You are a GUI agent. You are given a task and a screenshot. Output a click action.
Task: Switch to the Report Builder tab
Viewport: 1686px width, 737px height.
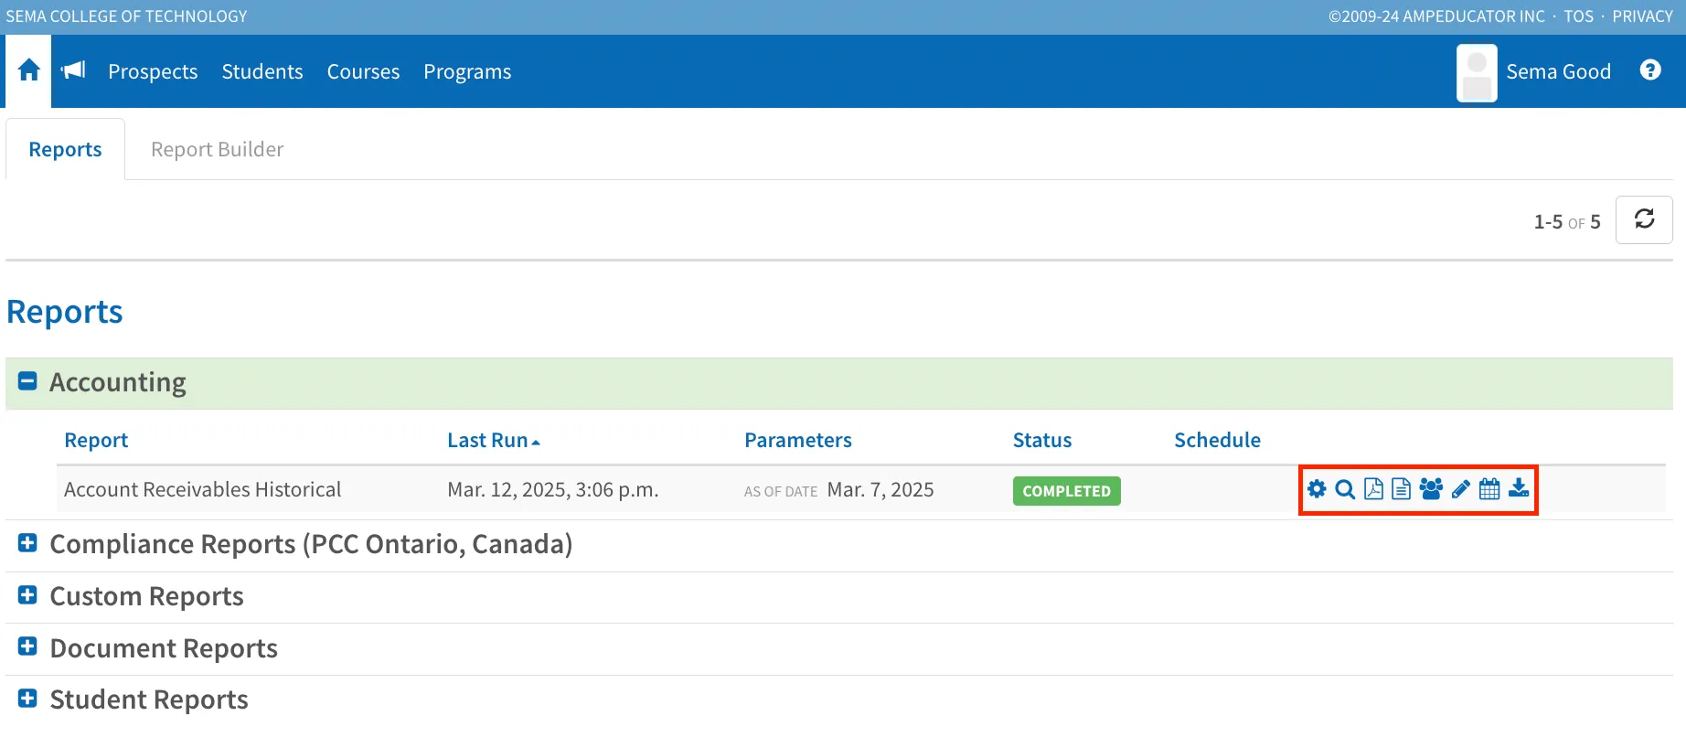click(x=217, y=149)
